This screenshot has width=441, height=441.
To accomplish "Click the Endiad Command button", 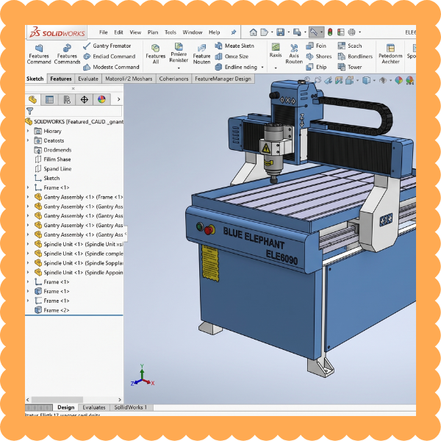I will [110, 57].
